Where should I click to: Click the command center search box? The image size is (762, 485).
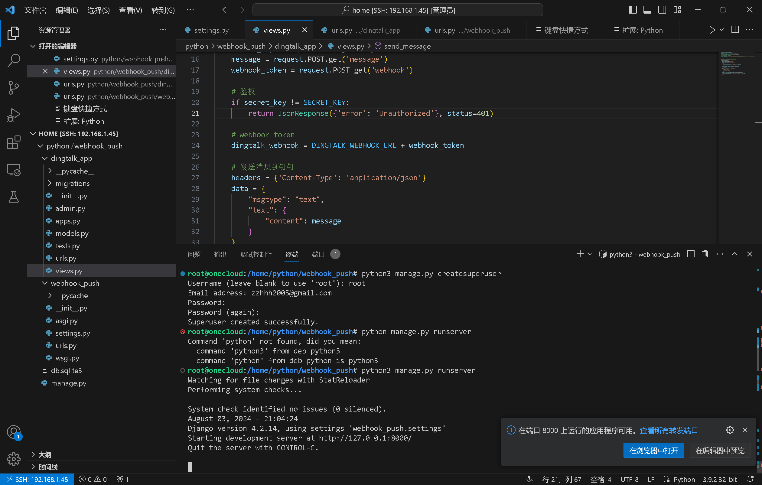[x=397, y=10]
